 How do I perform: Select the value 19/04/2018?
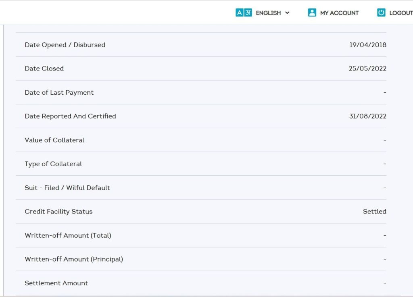368,45
